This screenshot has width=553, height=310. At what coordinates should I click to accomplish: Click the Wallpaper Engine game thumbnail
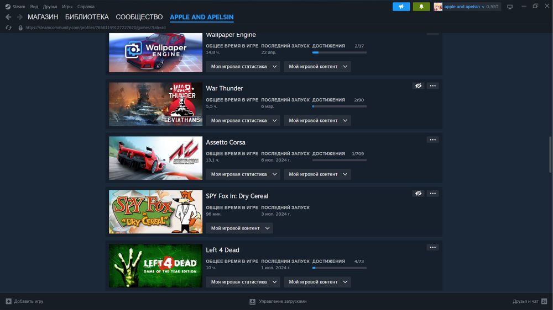click(155, 53)
